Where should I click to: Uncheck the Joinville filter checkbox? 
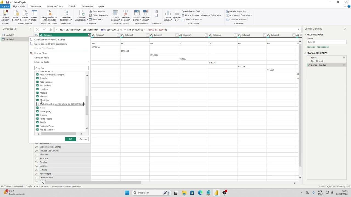[38, 78]
